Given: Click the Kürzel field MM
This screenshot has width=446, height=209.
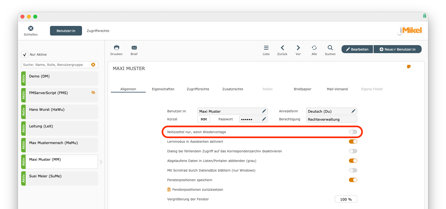Looking at the screenshot, I should [204, 119].
